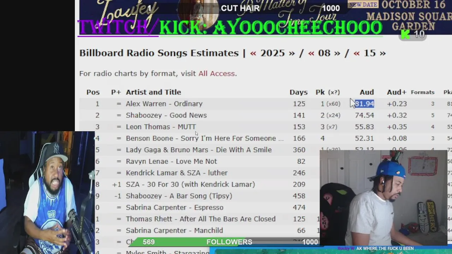Click the CUT HAIR goal bar
Screen dimensions: 452x254
(x=244, y=8)
